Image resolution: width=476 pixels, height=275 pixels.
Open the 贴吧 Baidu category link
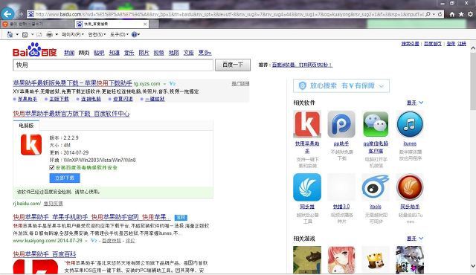(99, 53)
